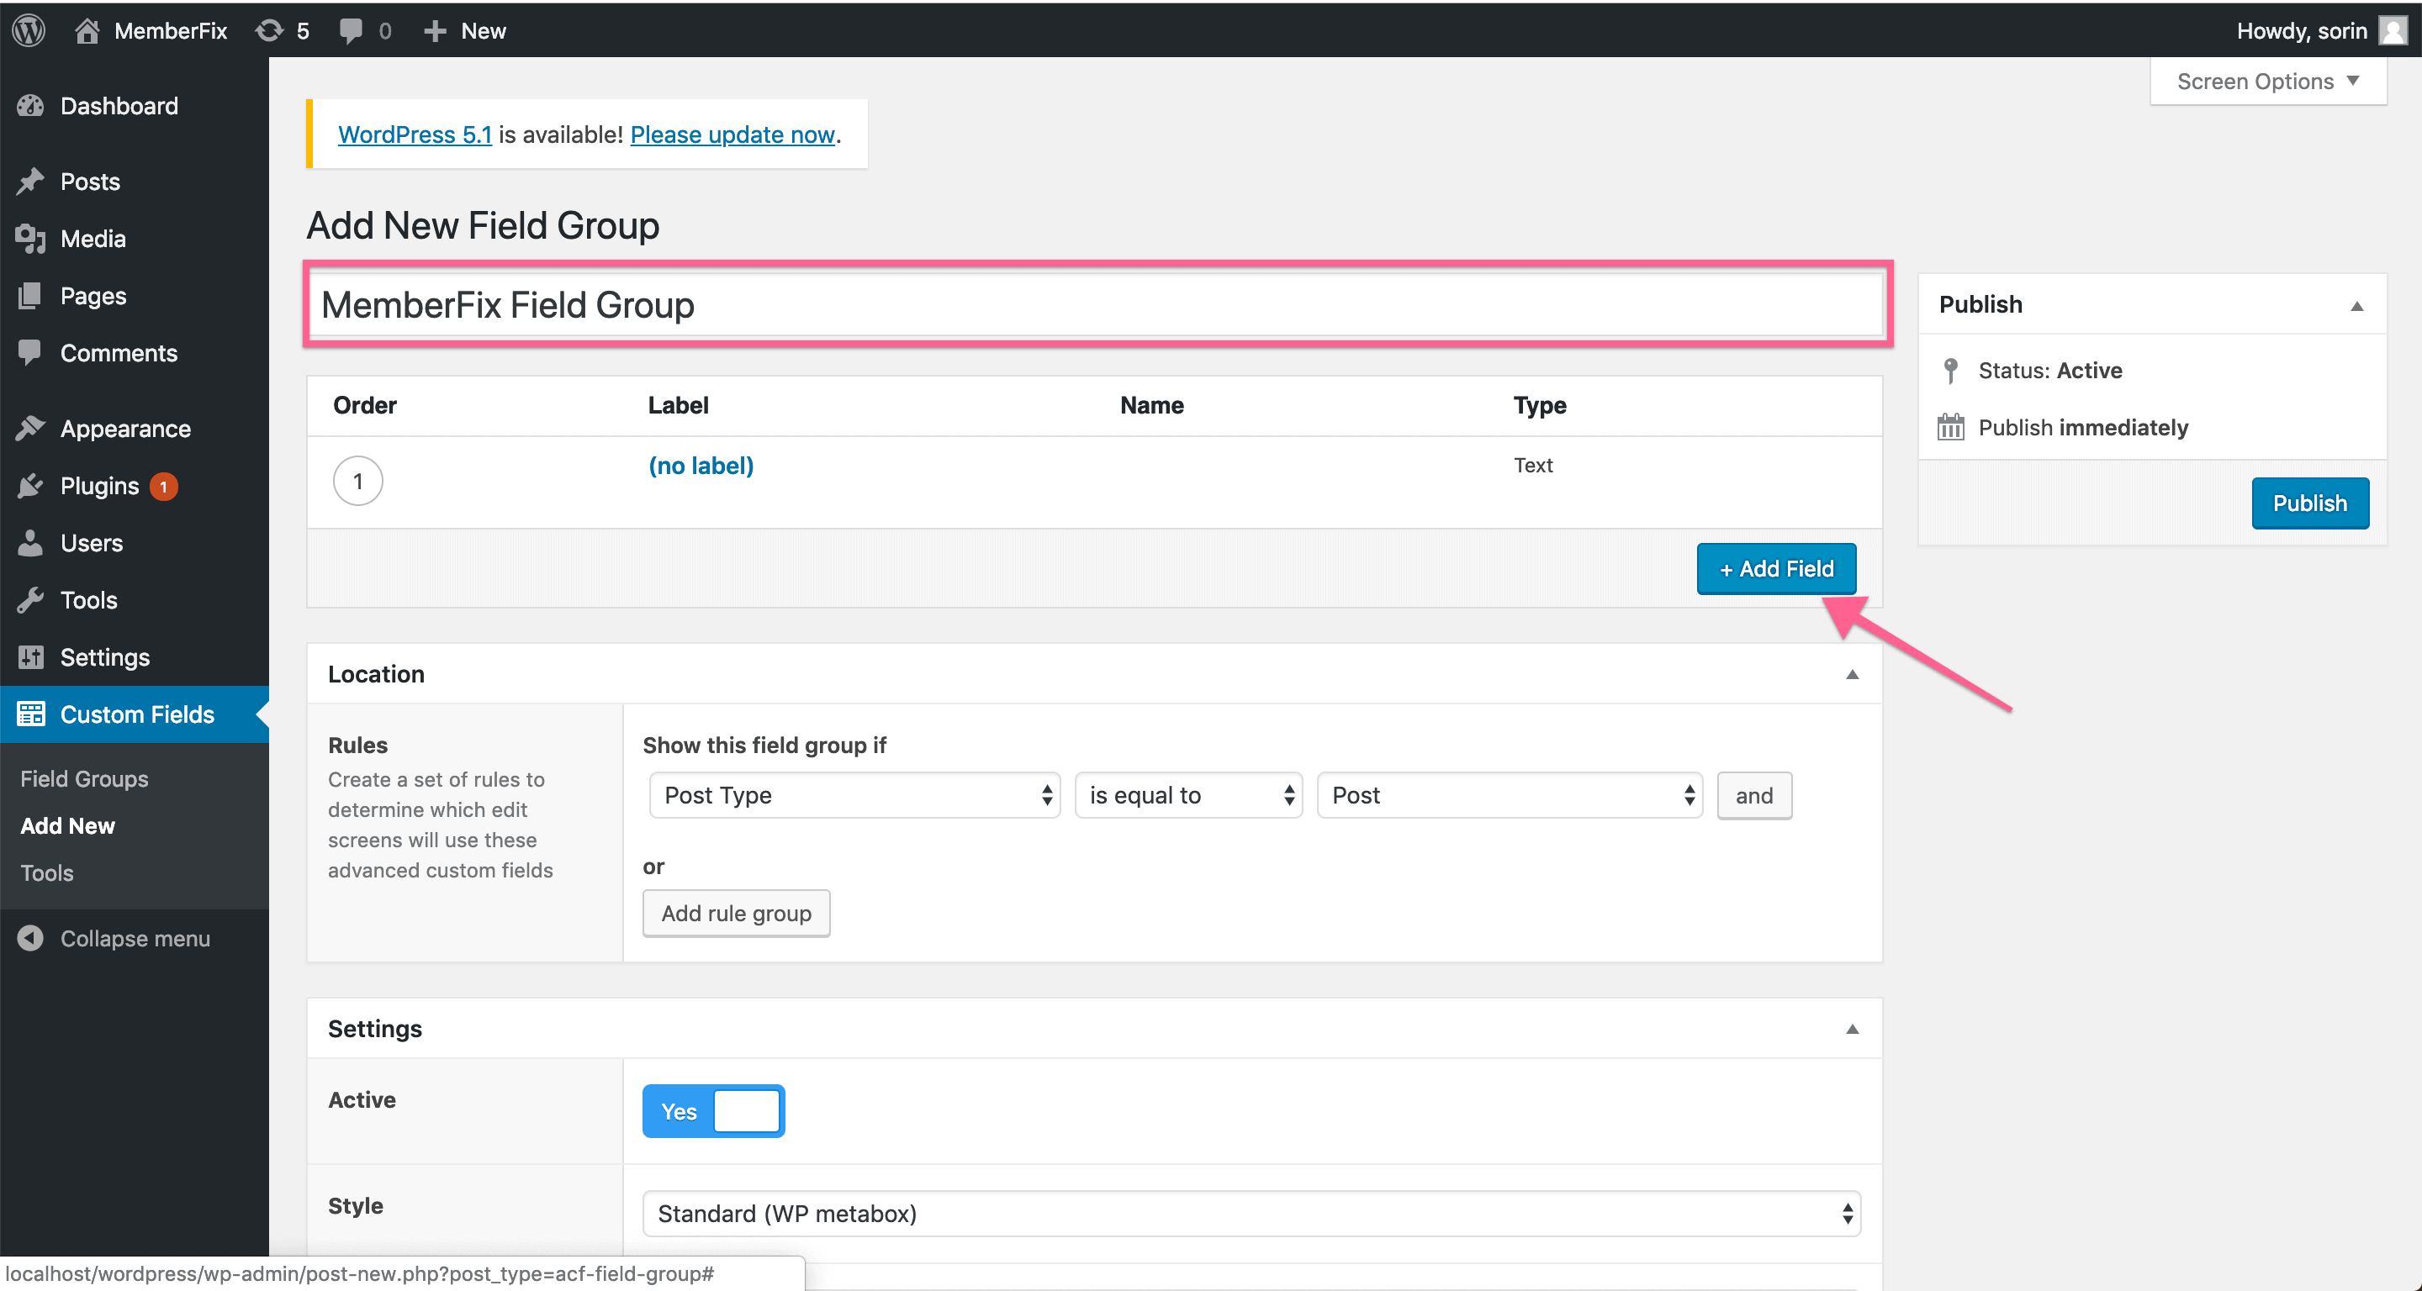This screenshot has height=1291, width=2422.
Task: Open the Media library menu icon
Action: pos(30,239)
